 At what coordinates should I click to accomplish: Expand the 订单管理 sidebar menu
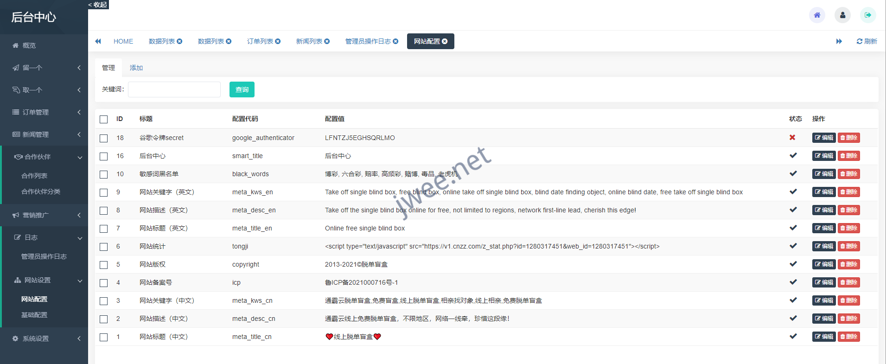click(x=44, y=112)
